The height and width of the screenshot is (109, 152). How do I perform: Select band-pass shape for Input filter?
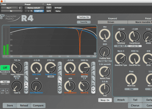tap(26, 85)
